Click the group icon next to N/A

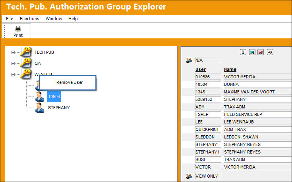pos(189,60)
